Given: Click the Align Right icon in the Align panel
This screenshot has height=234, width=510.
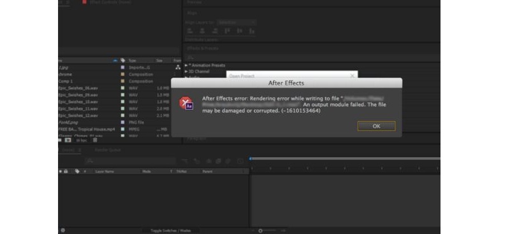Looking at the screenshot, I should pos(214,31).
